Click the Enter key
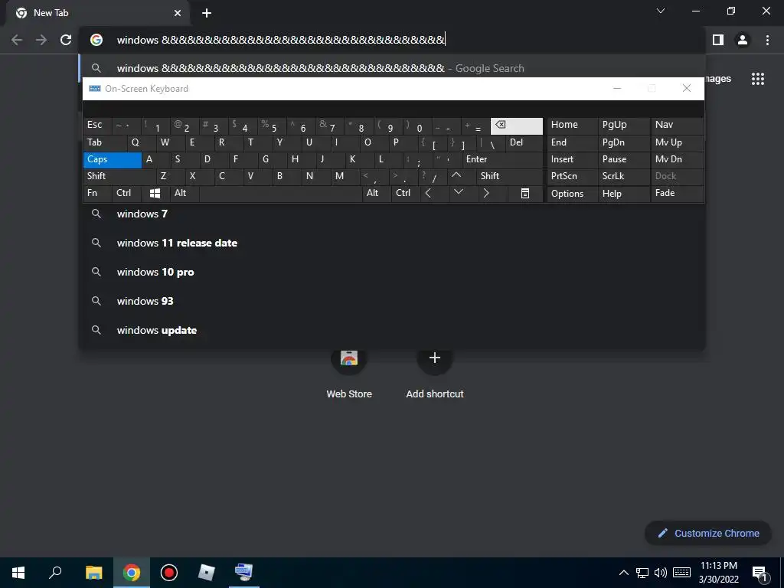784x588 pixels. 502,160
